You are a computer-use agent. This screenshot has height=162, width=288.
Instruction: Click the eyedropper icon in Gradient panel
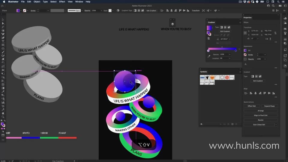(x=209, y=56)
